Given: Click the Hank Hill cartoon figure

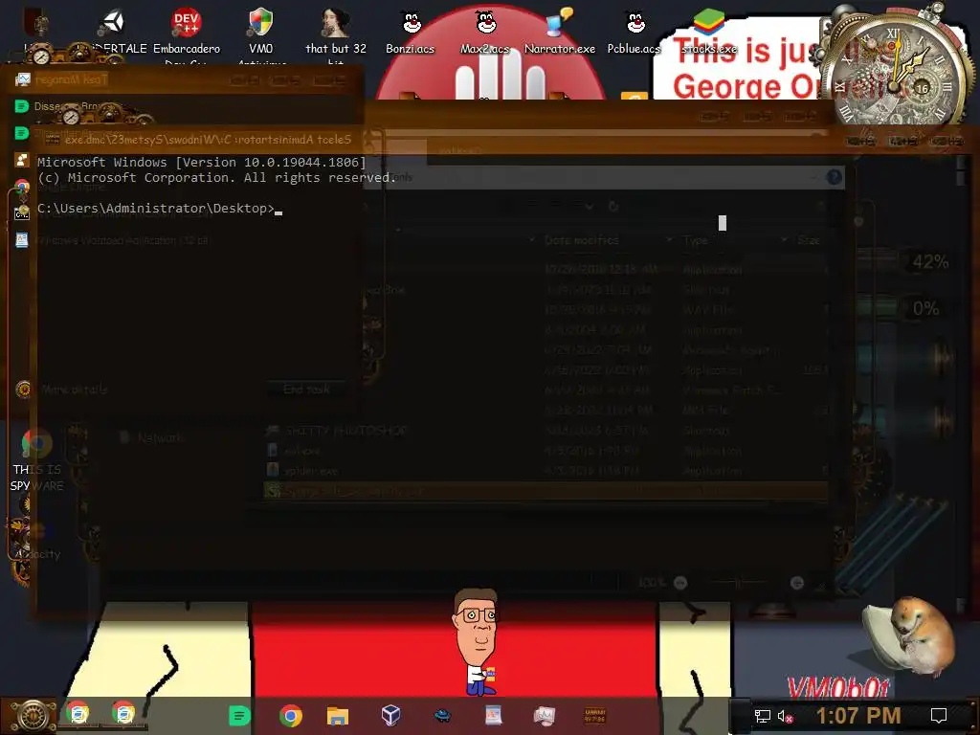Looking at the screenshot, I should 477,642.
